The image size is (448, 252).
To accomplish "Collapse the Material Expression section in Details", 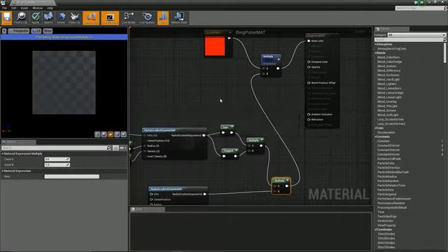I will [x=3, y=171].
